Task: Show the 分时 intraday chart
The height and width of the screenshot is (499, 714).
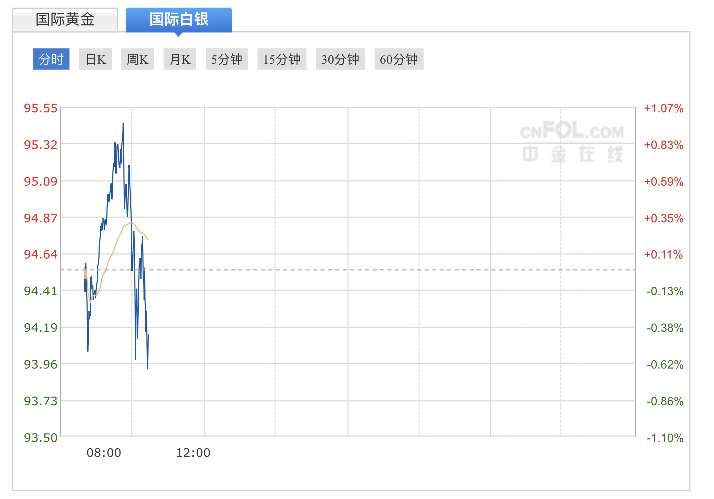Action: point(51,59)
